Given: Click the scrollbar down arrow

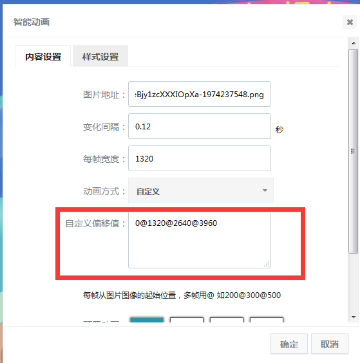Looking at the screenshot, I should pos(354,317).
